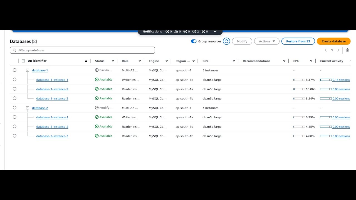The image size is (356, 200).
Task: Click Modifying status icon for database-2
Action: click(x=97, y=108)
